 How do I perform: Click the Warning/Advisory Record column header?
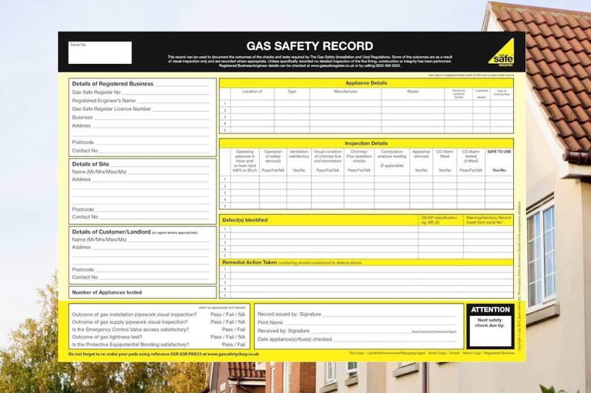[488, 220]
